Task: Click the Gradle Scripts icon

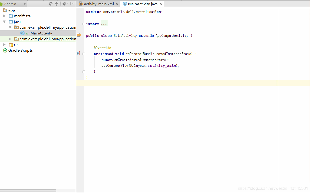Action: point(5,50)
